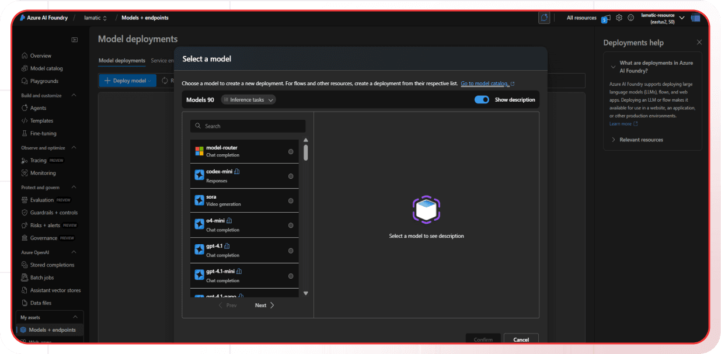The width and height of the screenshot is (721, 354).
Task: Follow the Go to model catalog link
Action: point(485,84)
